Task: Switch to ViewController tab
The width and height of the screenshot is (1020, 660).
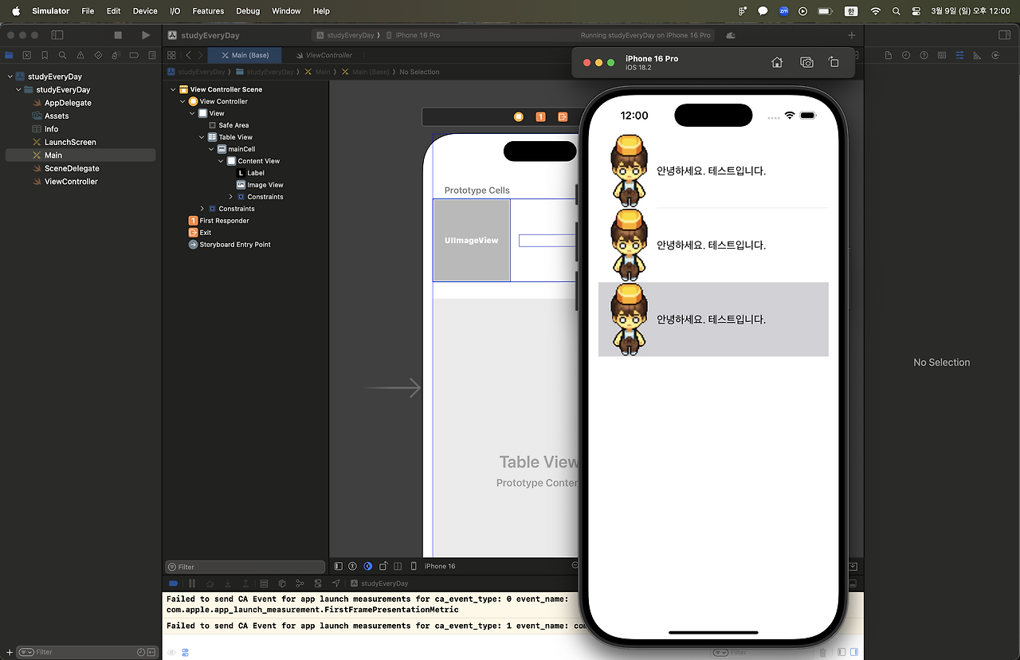Action: click(x=324, y=55)
